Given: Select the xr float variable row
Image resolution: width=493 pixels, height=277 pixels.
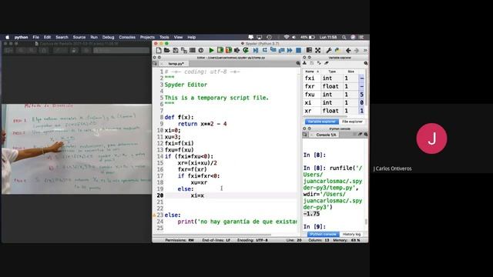Looking at the screenshot, I should [334, 111].
